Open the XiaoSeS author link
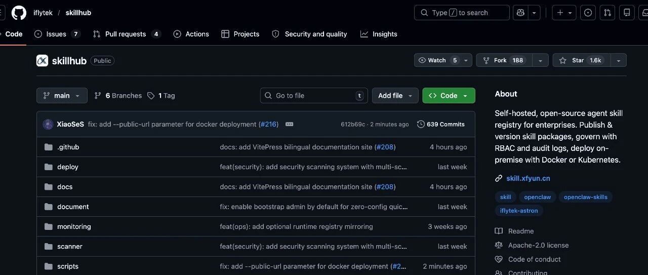This screenshot has height=275, width=648. point(70,124)
